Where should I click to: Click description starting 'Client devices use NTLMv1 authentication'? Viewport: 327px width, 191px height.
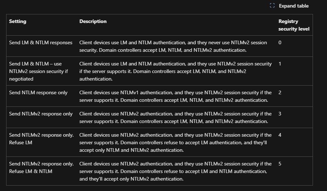(x=175, y=96)
